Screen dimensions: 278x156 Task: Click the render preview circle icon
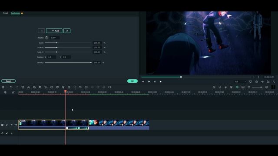point(214,87)
